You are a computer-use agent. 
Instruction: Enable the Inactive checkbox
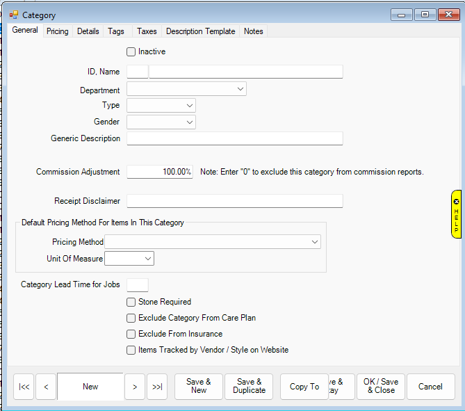(x=131, y=51)
